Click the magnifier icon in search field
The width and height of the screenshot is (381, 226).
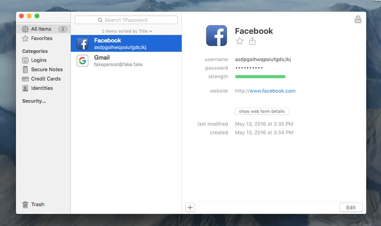[100, 20]
